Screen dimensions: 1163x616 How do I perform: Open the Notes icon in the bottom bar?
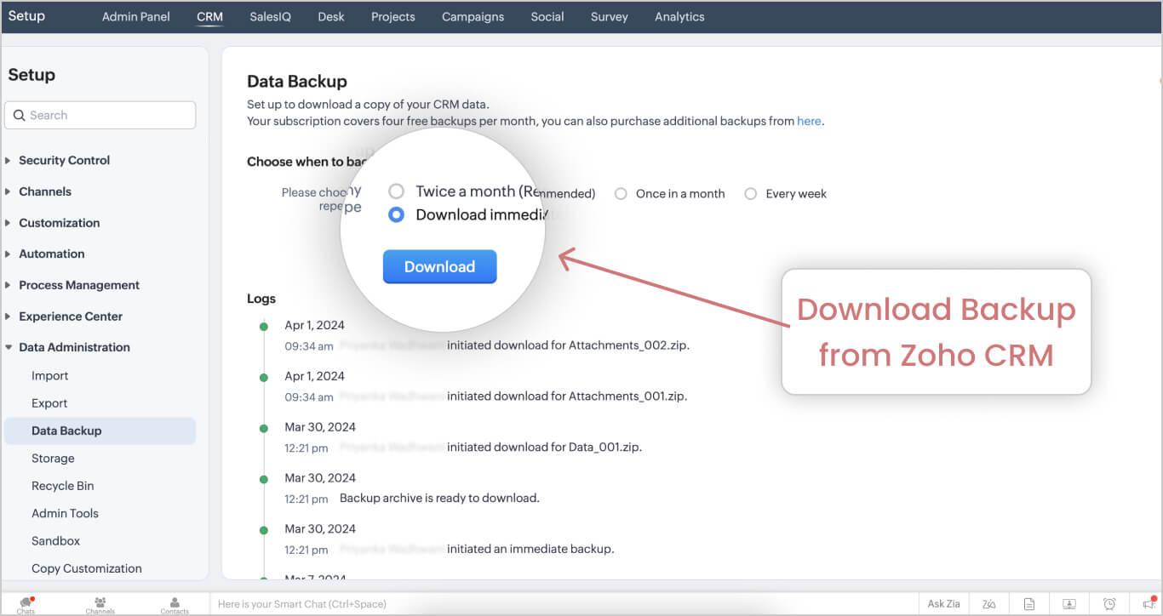1028,604
